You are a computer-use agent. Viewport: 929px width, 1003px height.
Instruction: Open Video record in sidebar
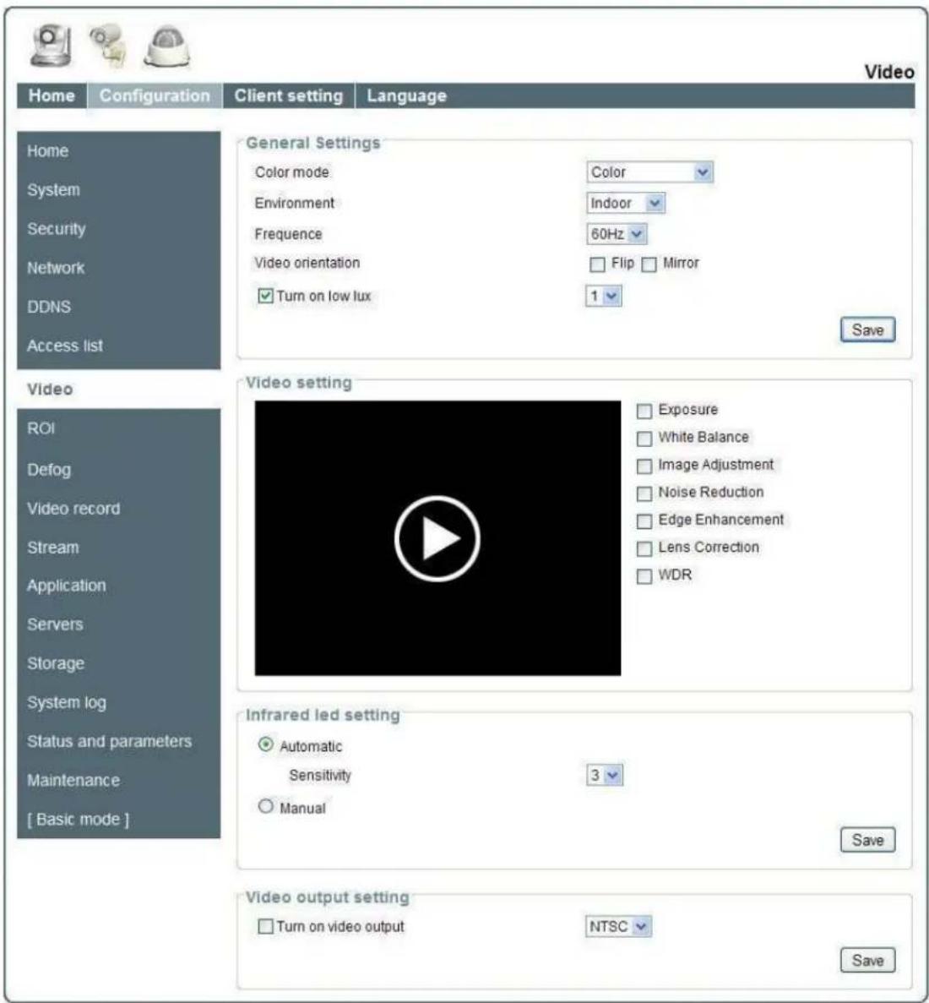73,509
